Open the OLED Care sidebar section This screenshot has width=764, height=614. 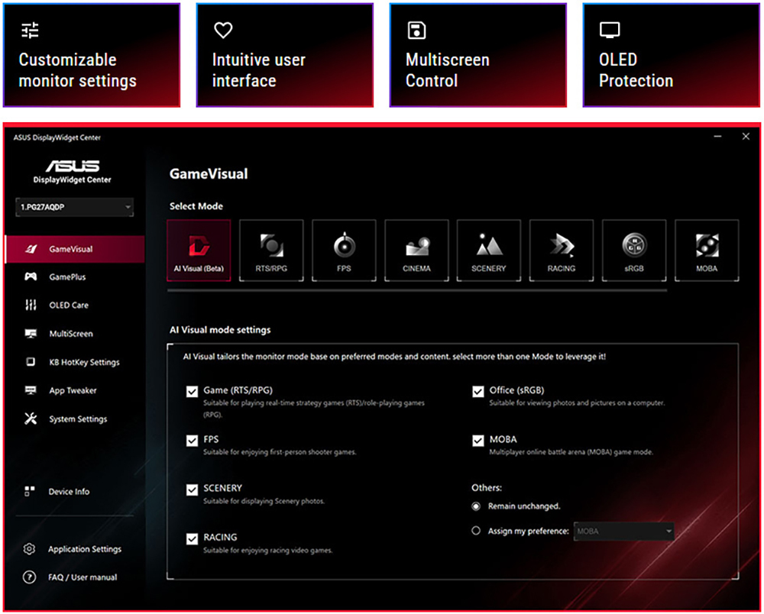click(69, 305)
